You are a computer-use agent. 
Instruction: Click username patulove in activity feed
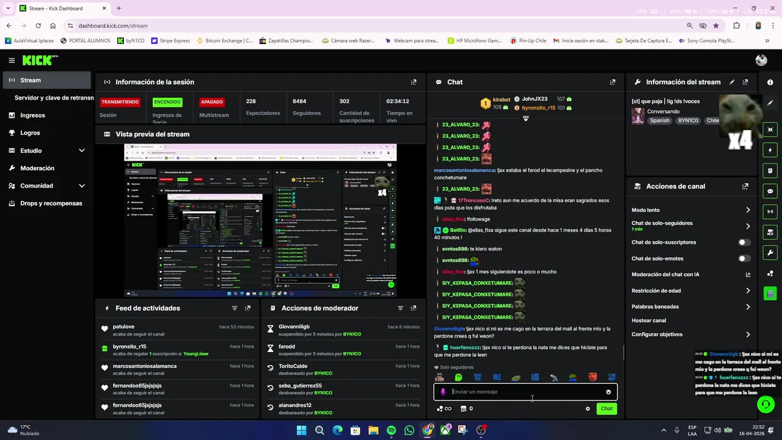click(123, 327)
